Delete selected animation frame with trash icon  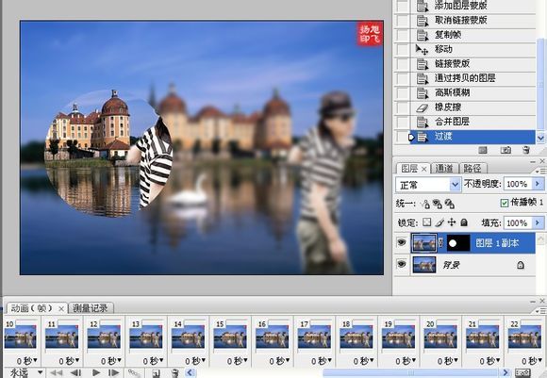(174, 373)
